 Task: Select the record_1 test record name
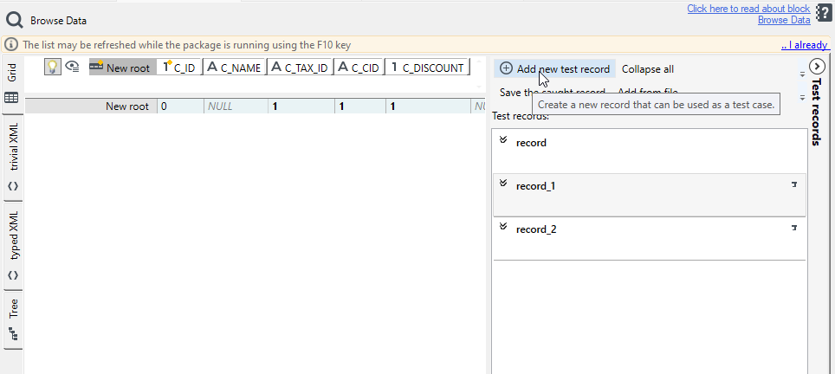(535, 186)
